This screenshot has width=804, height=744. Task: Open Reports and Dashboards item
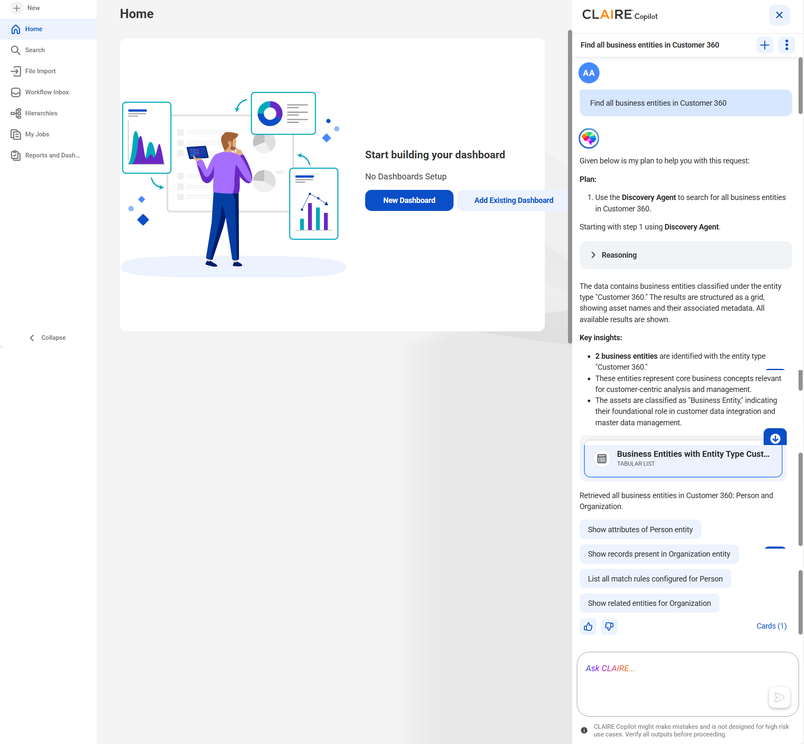(48, 155)
